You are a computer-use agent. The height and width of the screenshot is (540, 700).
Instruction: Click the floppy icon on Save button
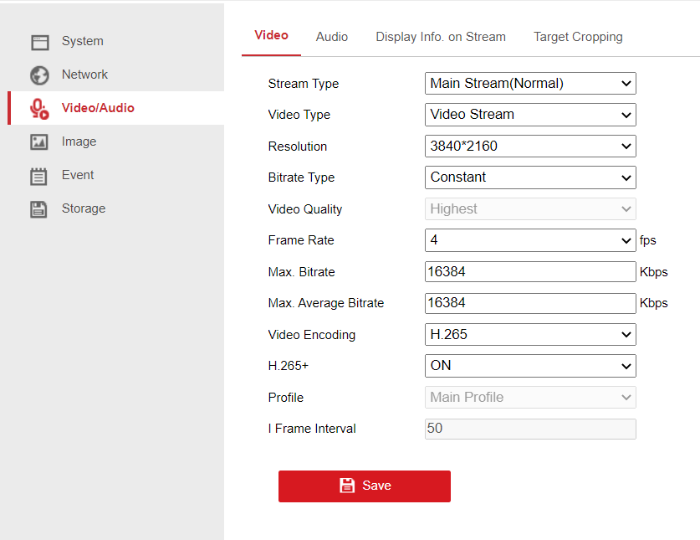(x=347, y=486)
